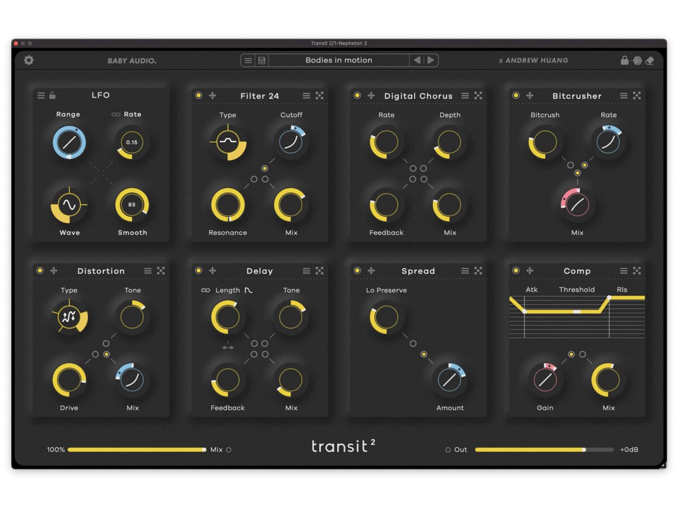Viewport: 678px width, 508px height.
Task: Click the move handle on Digital Chorus
Action: (x=371, y=96)
